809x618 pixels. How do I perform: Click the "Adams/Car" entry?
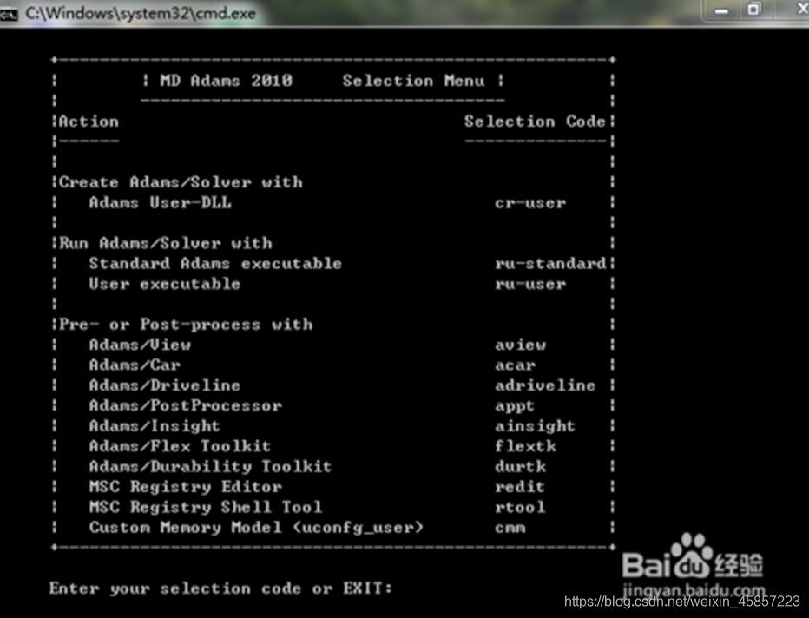pos(135,365)
